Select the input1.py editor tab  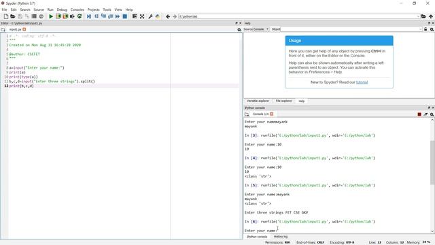tap(15, 29)
